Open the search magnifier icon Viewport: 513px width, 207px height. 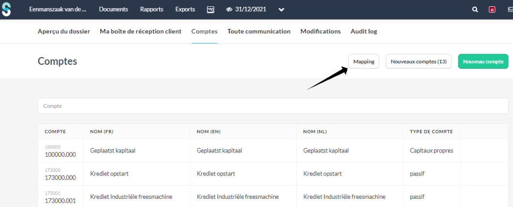pos(475,10)
